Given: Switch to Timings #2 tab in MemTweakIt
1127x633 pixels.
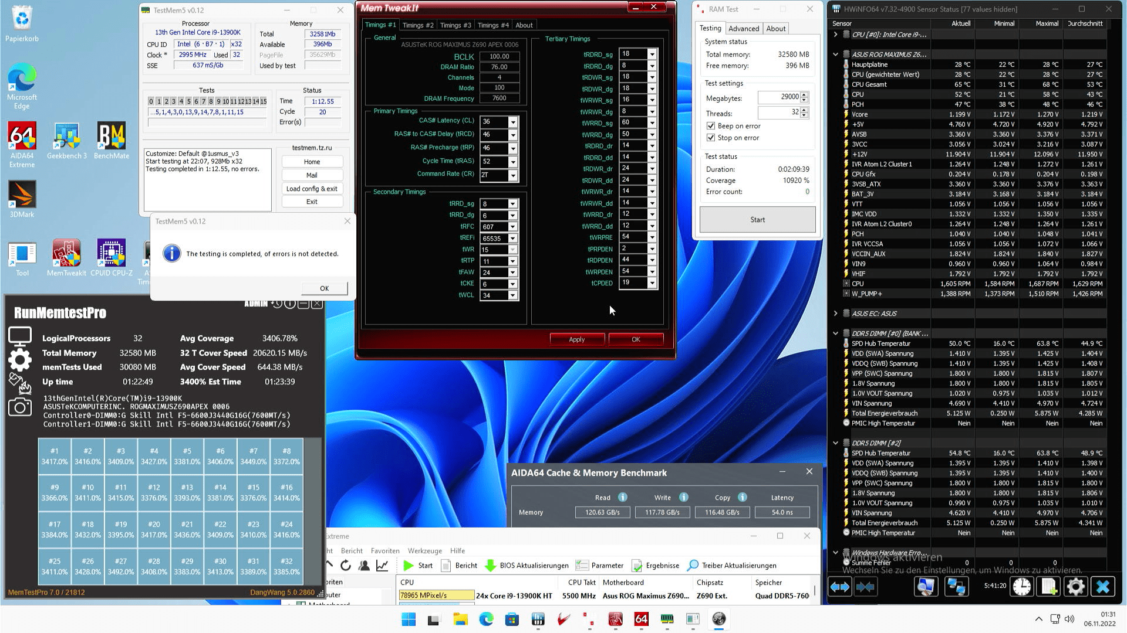Looking at the screenshot, I should pos(418,25).
